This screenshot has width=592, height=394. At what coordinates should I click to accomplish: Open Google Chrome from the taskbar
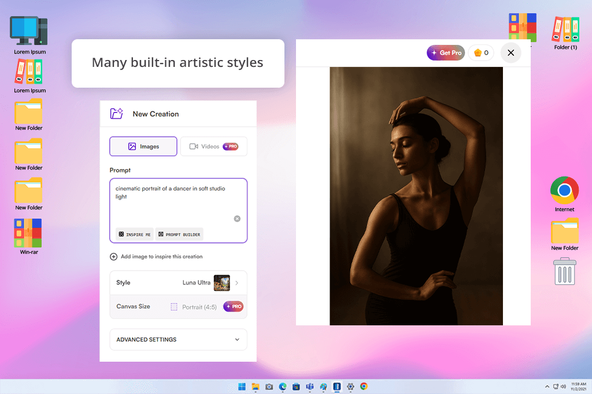click(364, 387)
